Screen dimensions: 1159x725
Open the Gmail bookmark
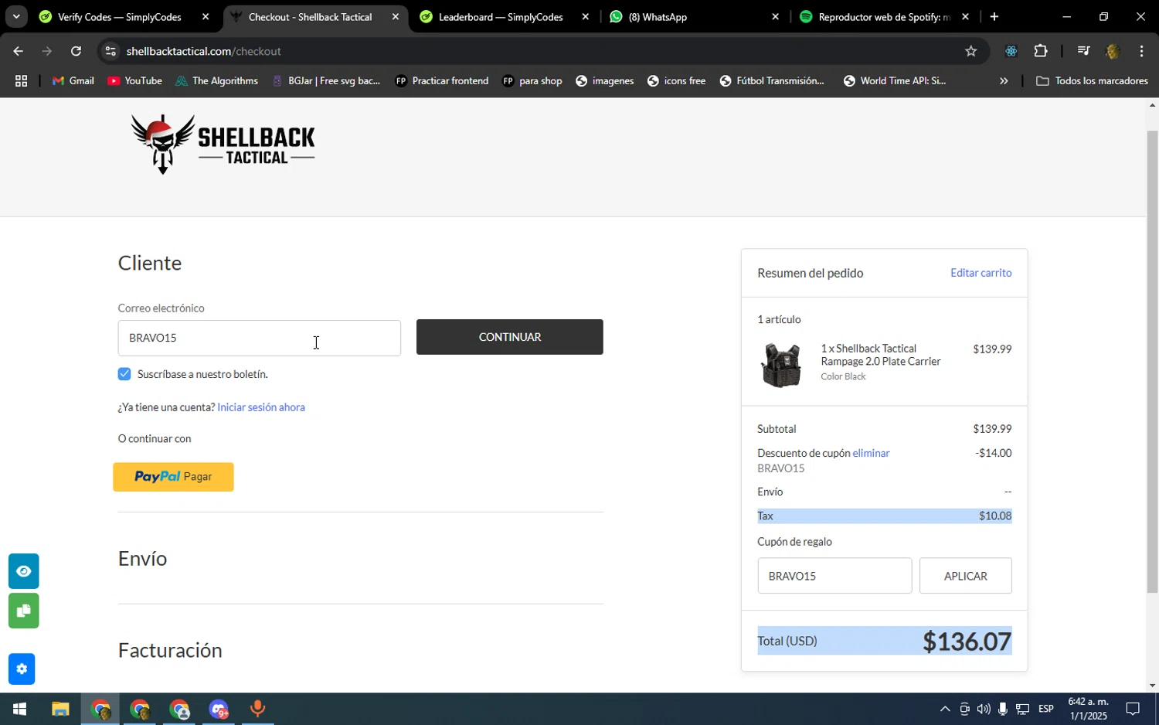click(73, 80)
